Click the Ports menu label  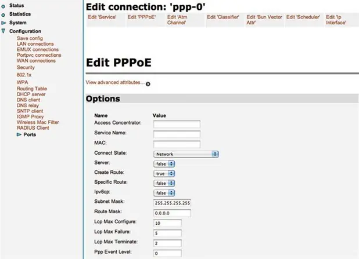(30, 134)
